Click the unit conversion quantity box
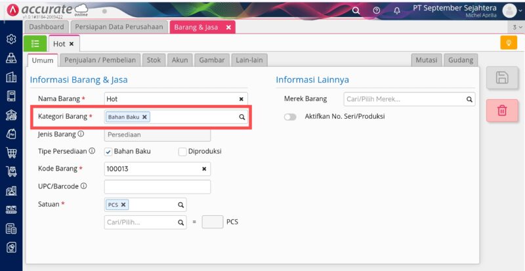The height and width of the screenshot is (271, 525). coord(212,222)
